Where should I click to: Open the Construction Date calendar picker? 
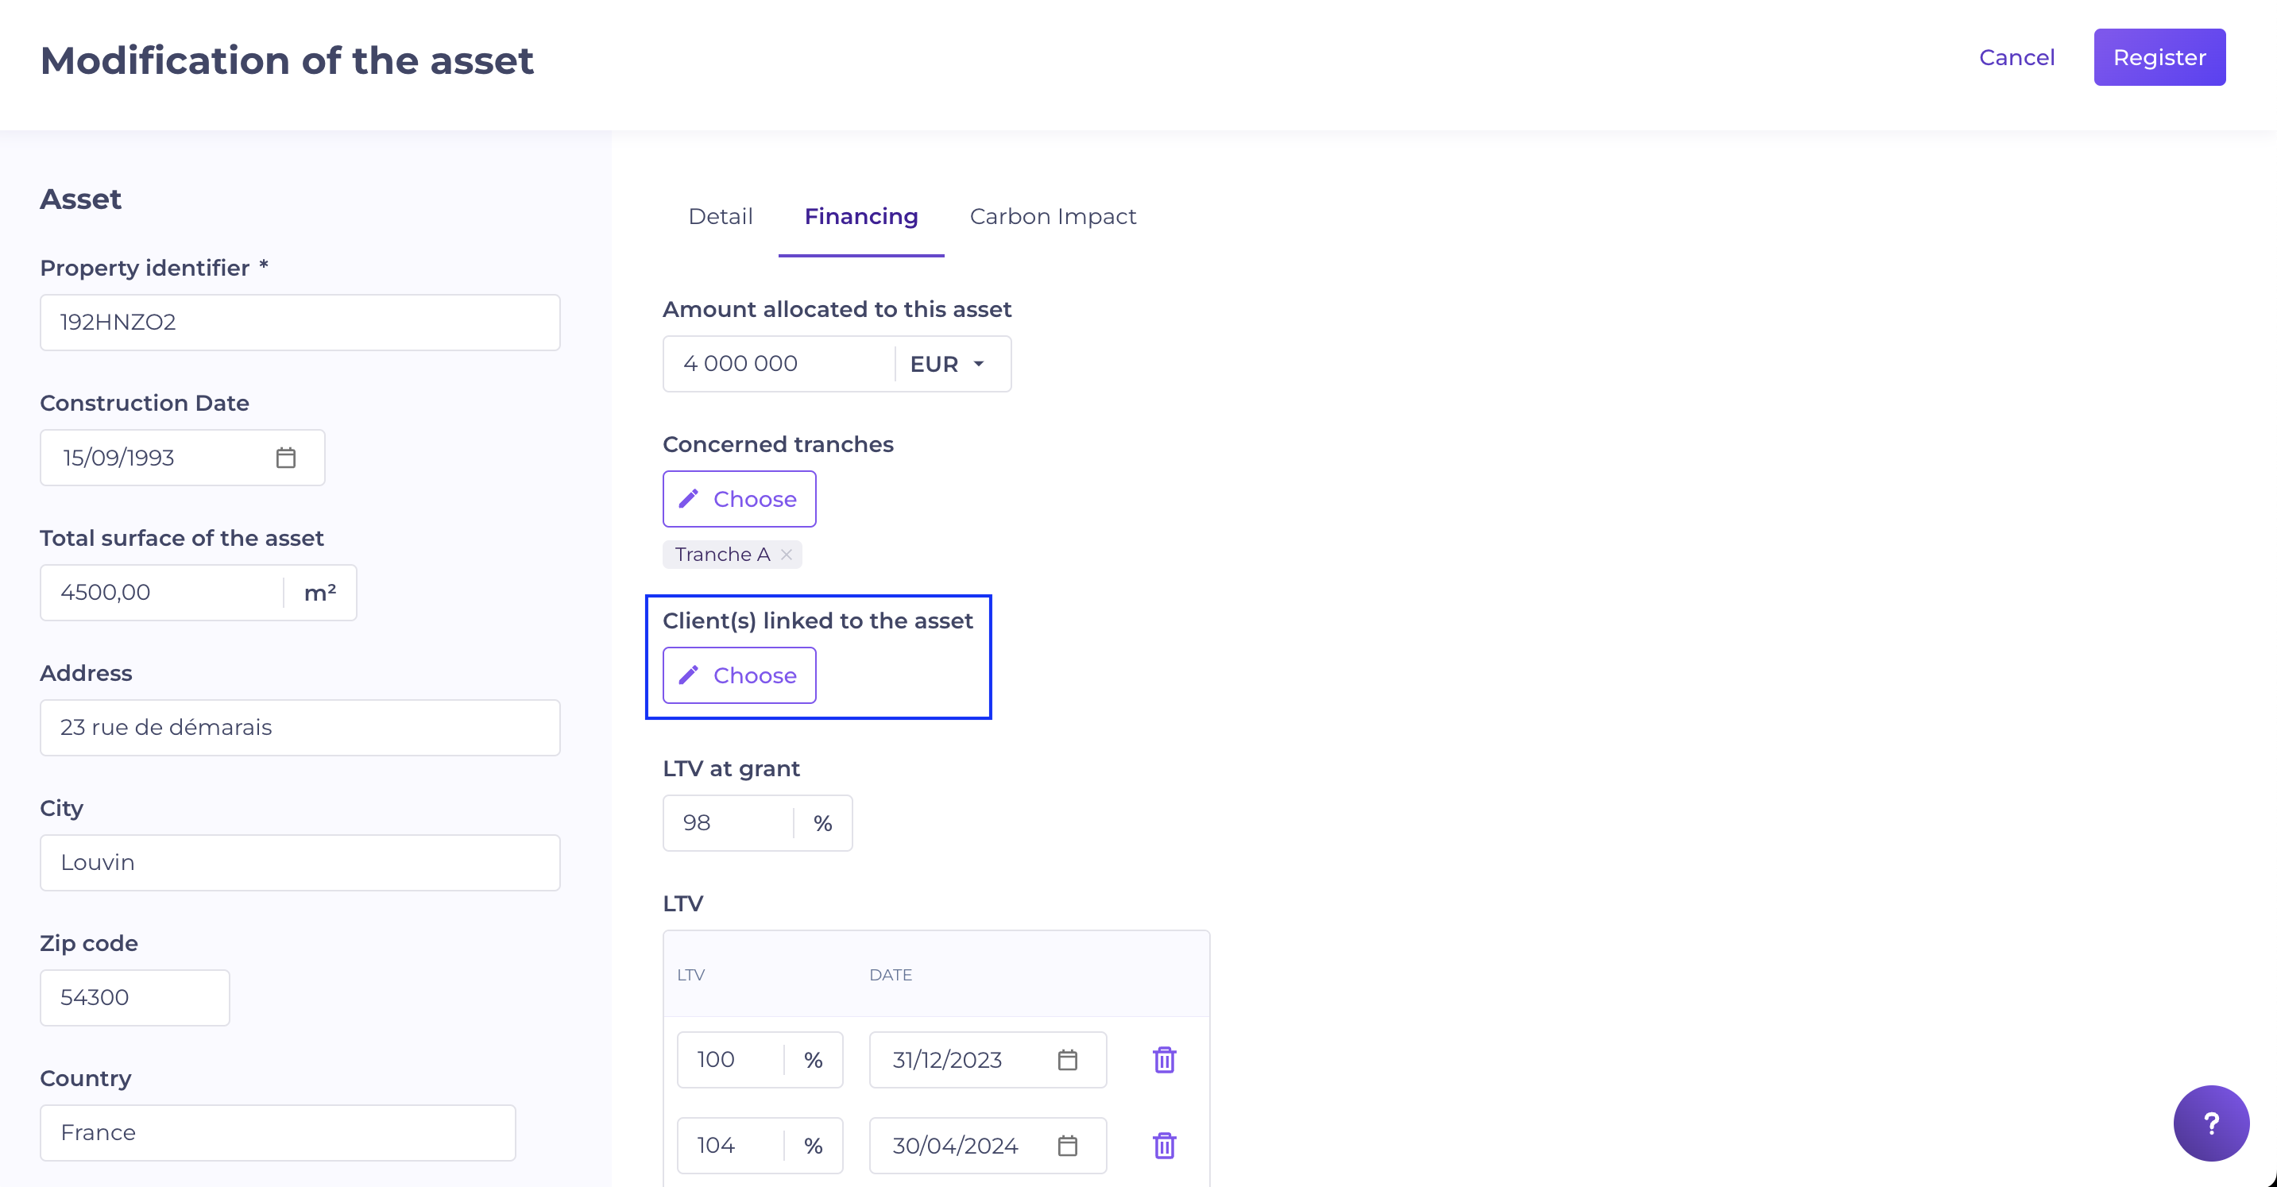[285, 458]
